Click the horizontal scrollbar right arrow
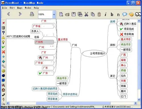 [135, 103]
